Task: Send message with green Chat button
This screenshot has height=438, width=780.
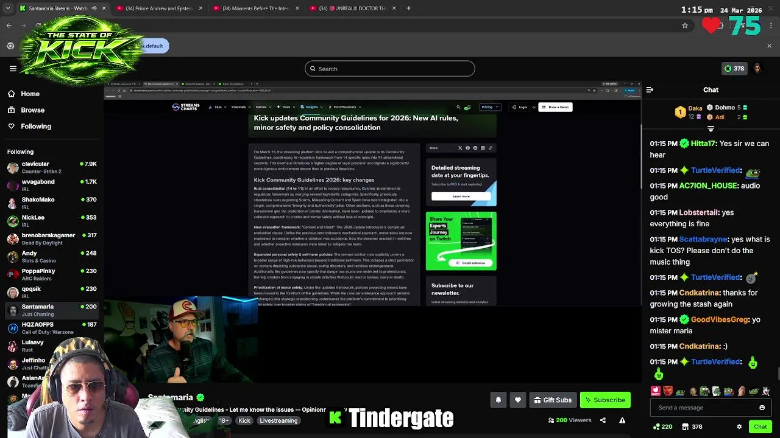Action: click(760, 426)
